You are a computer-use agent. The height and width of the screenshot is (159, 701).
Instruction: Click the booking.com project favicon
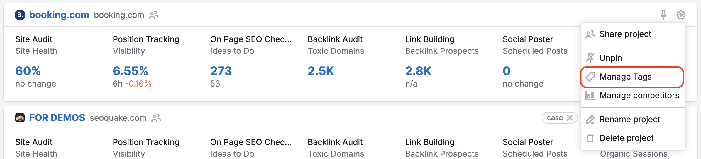[20, 15]
